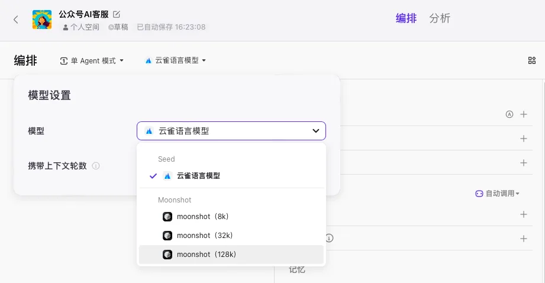
Task: Select moonshot (128k) model
Action: (231, 255)
